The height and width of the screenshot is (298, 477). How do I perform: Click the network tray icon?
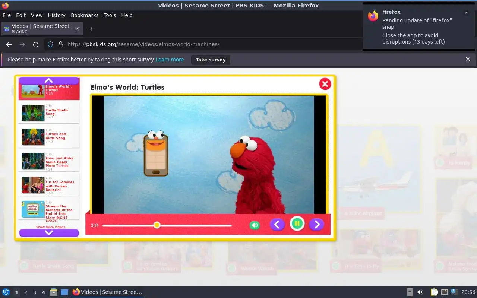(444, 292)
